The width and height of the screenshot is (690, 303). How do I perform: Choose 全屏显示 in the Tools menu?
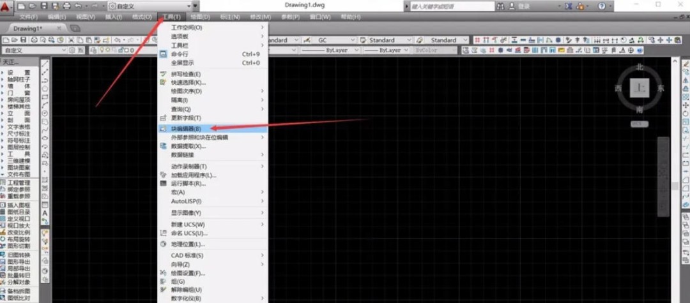[183, 63]
